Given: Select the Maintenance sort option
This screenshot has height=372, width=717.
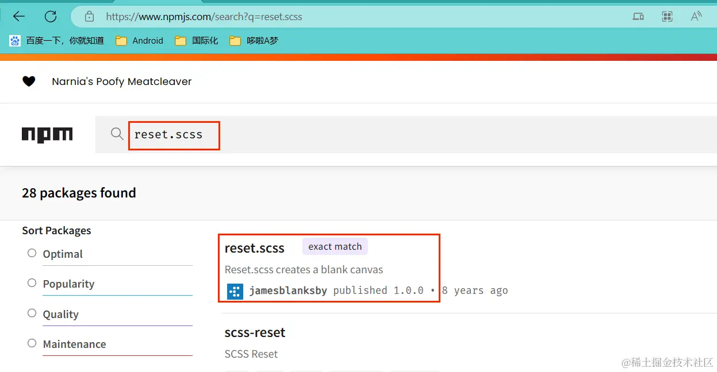Looking at the screenshot, I should coord(32,343).
